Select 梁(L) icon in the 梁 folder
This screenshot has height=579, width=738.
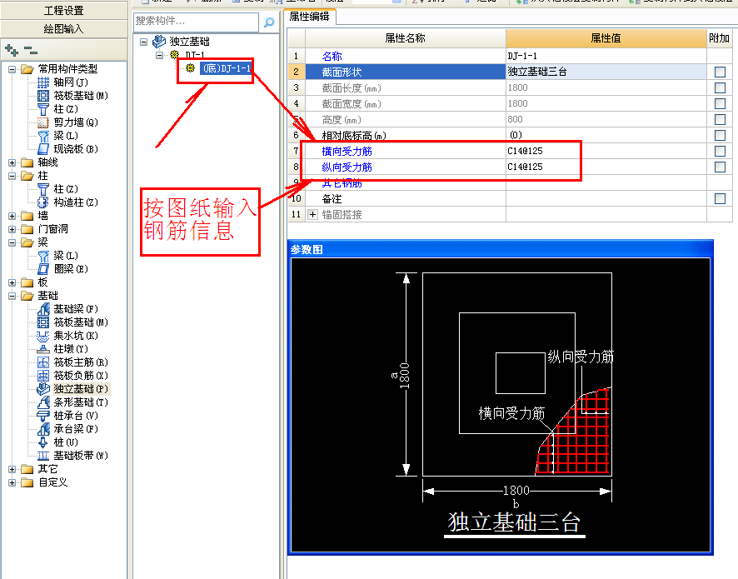pos(42,256)
